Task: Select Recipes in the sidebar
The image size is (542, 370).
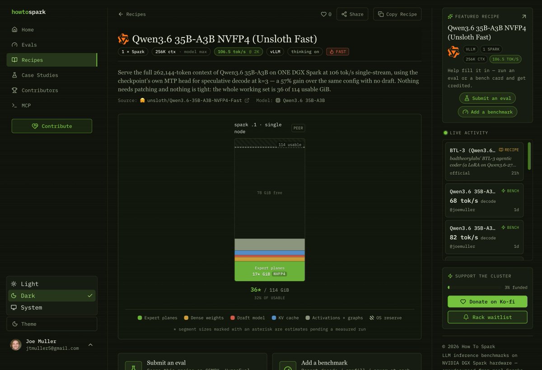Action: point(51,60)
